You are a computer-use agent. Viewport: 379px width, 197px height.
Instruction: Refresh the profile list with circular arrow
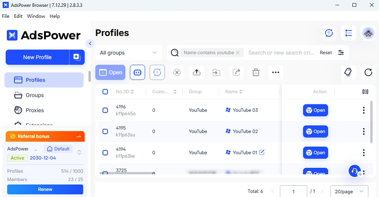pos(368,72)
